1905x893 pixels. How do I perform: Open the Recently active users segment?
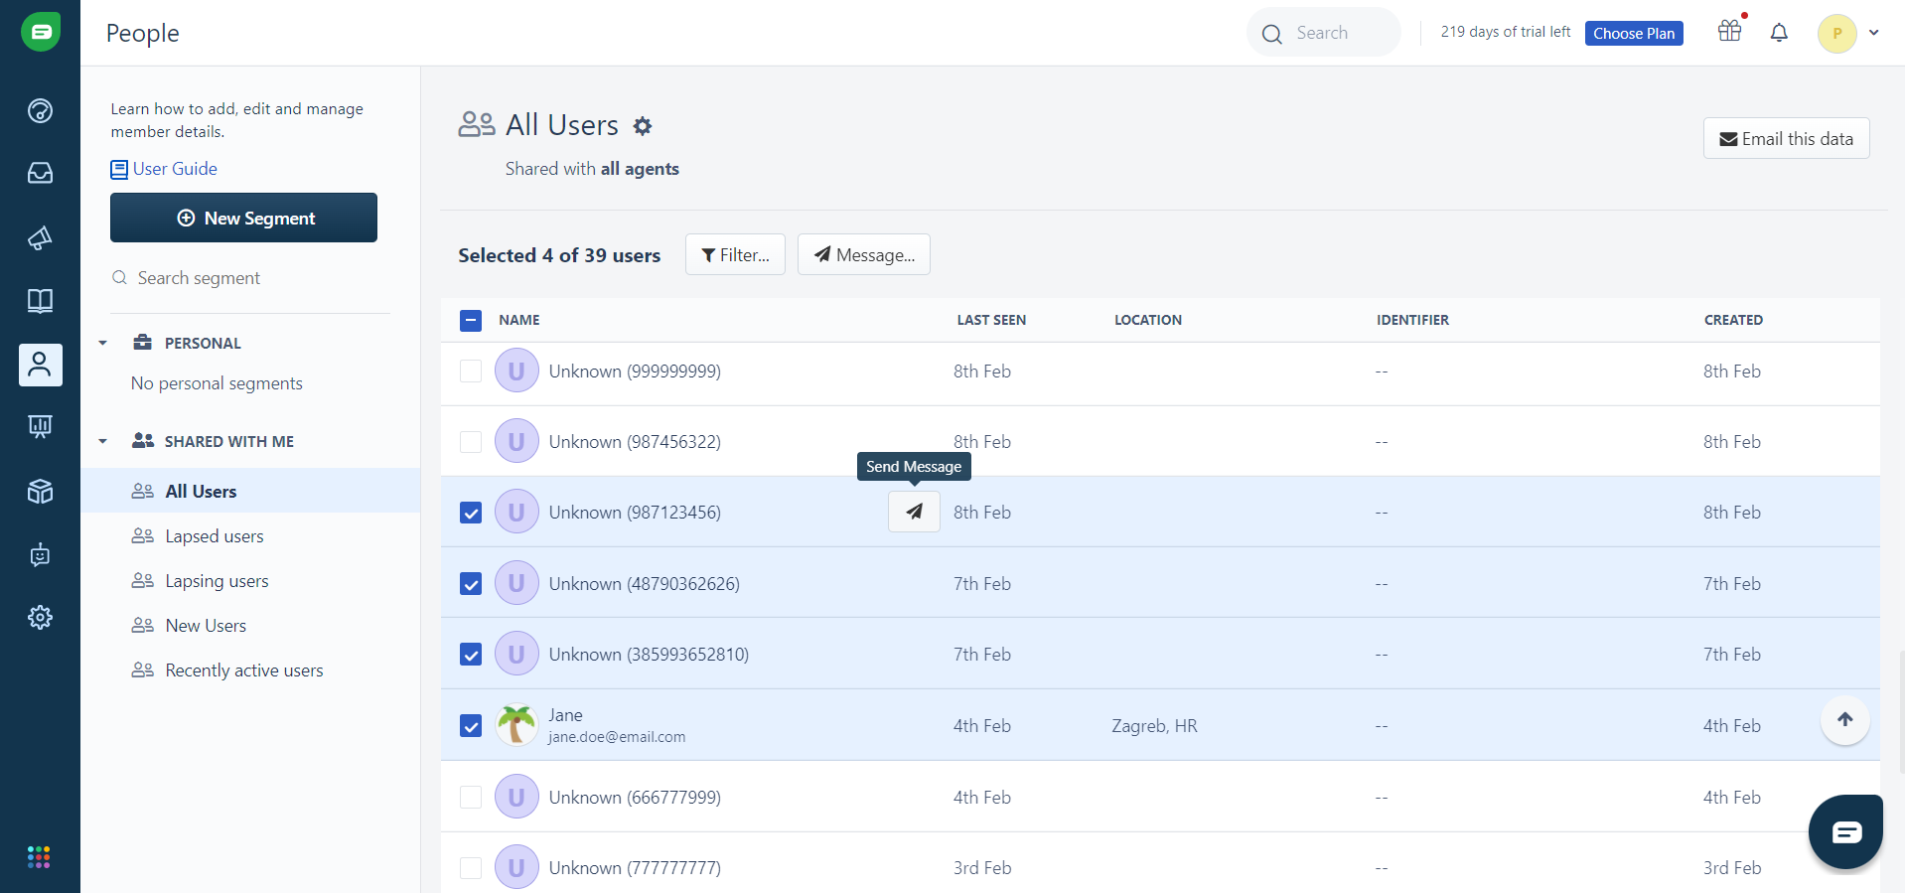243,670
